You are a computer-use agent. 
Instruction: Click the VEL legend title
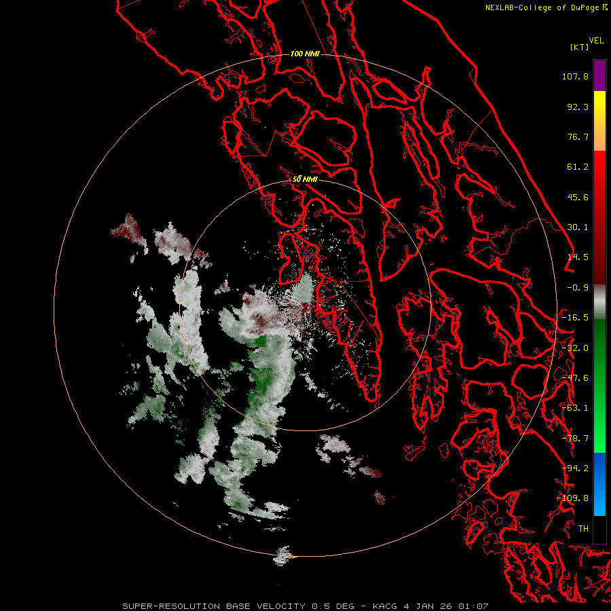[596, 41]
